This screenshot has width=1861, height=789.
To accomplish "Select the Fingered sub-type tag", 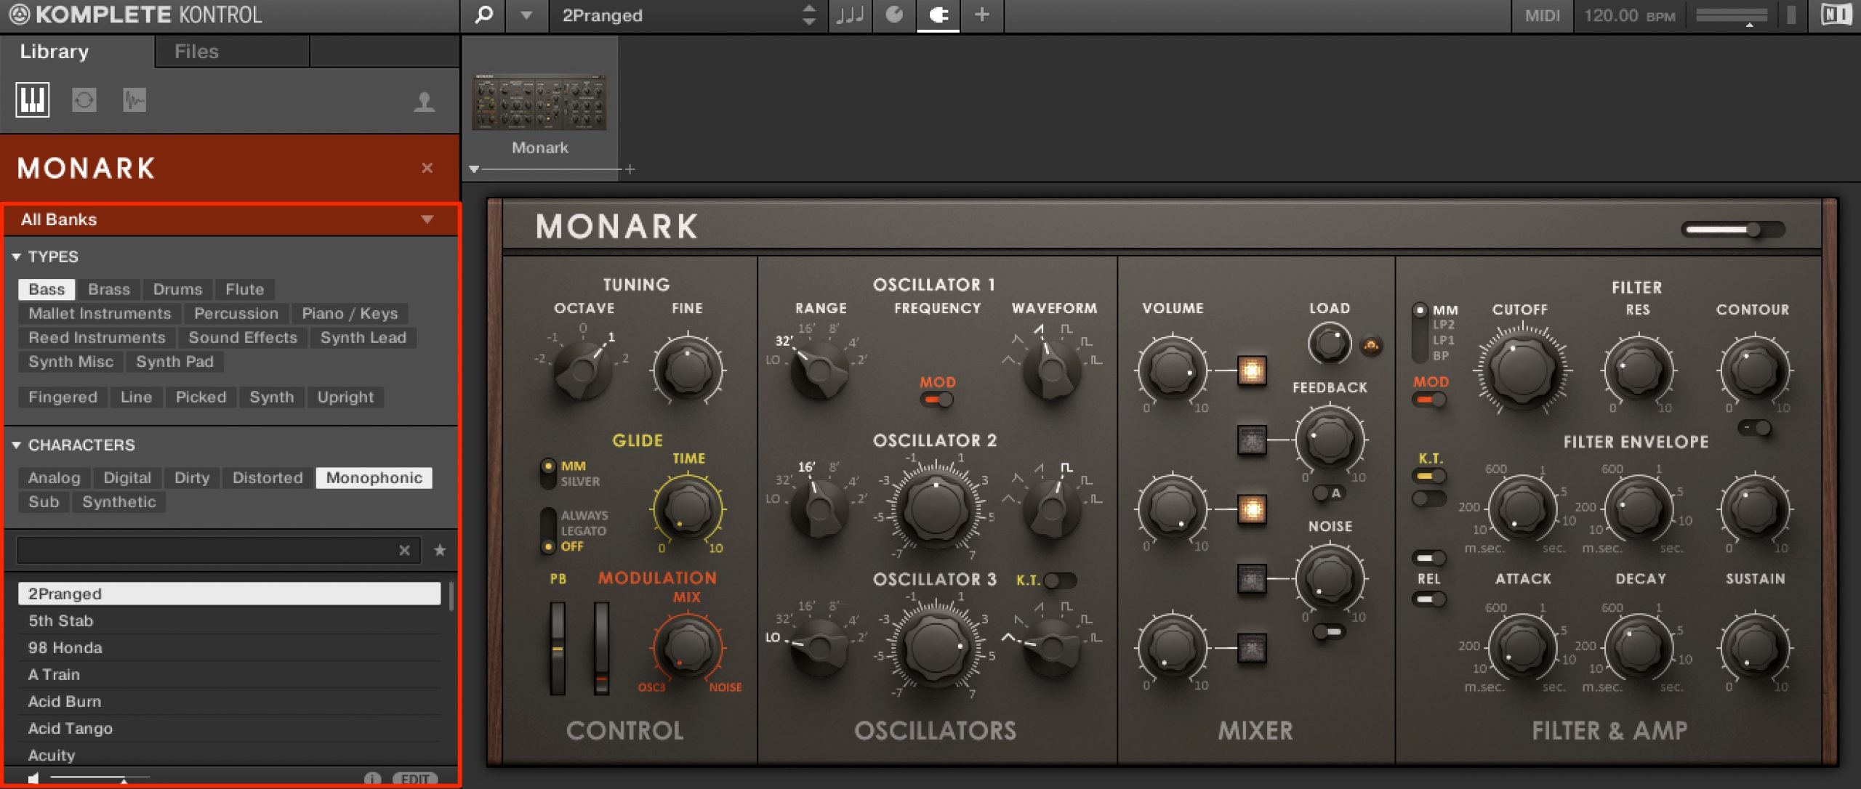I will tap(63, 397).
